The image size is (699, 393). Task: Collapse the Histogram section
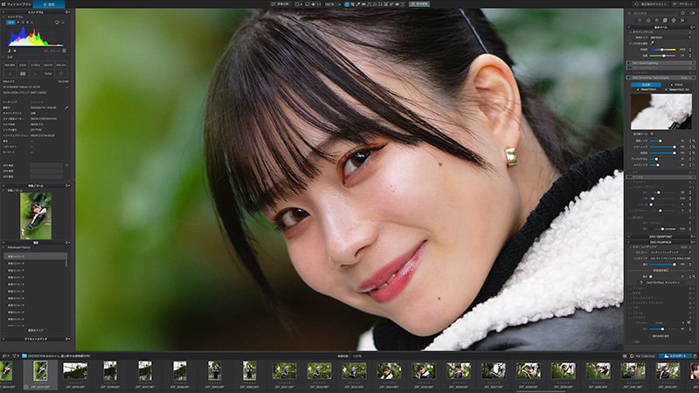pos(3,17)
